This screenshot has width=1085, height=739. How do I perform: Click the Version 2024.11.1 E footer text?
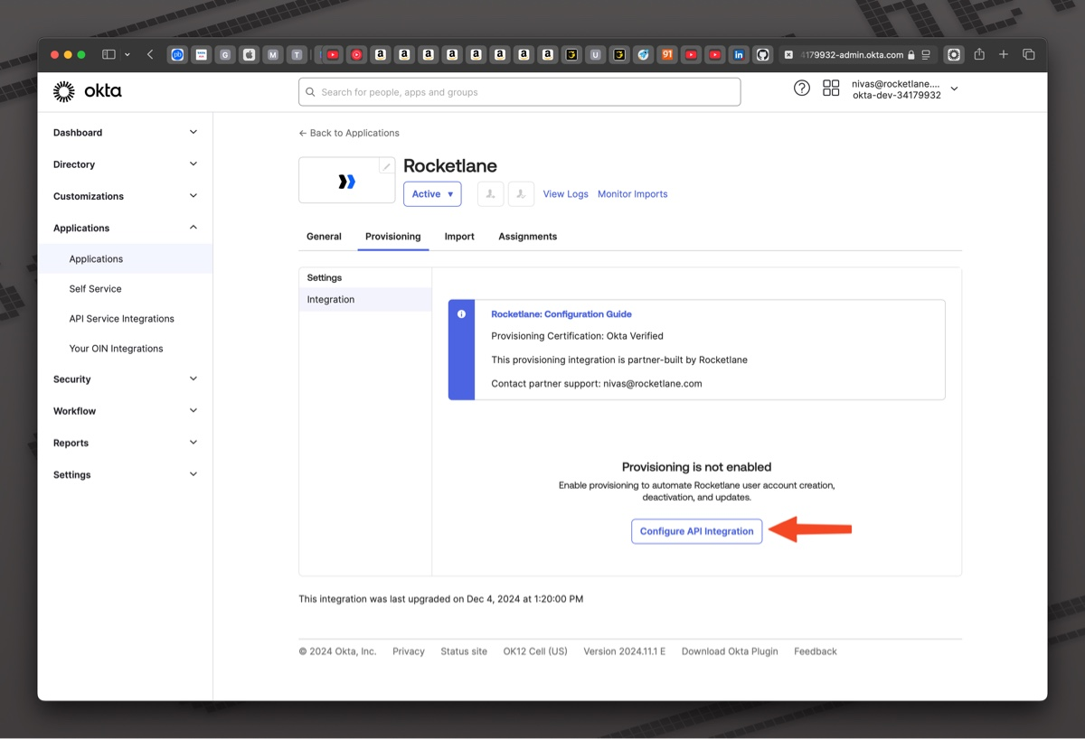(624, 651)
